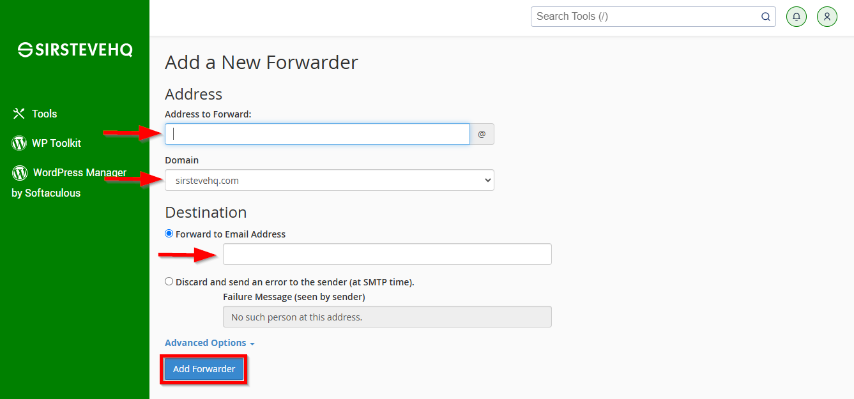Click the WP Toolkit WordPress icon
Image resolution: width=854 pixels, height=399 pixels.
click(19, 143)
